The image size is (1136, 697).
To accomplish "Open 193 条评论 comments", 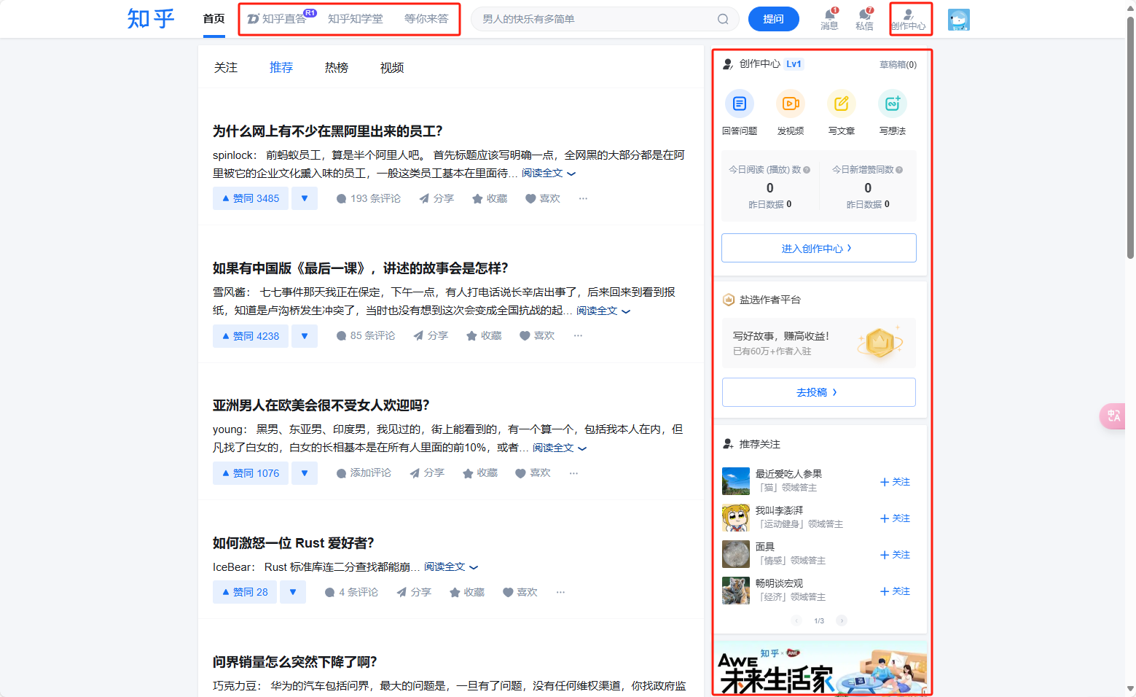I will (369, 198).
